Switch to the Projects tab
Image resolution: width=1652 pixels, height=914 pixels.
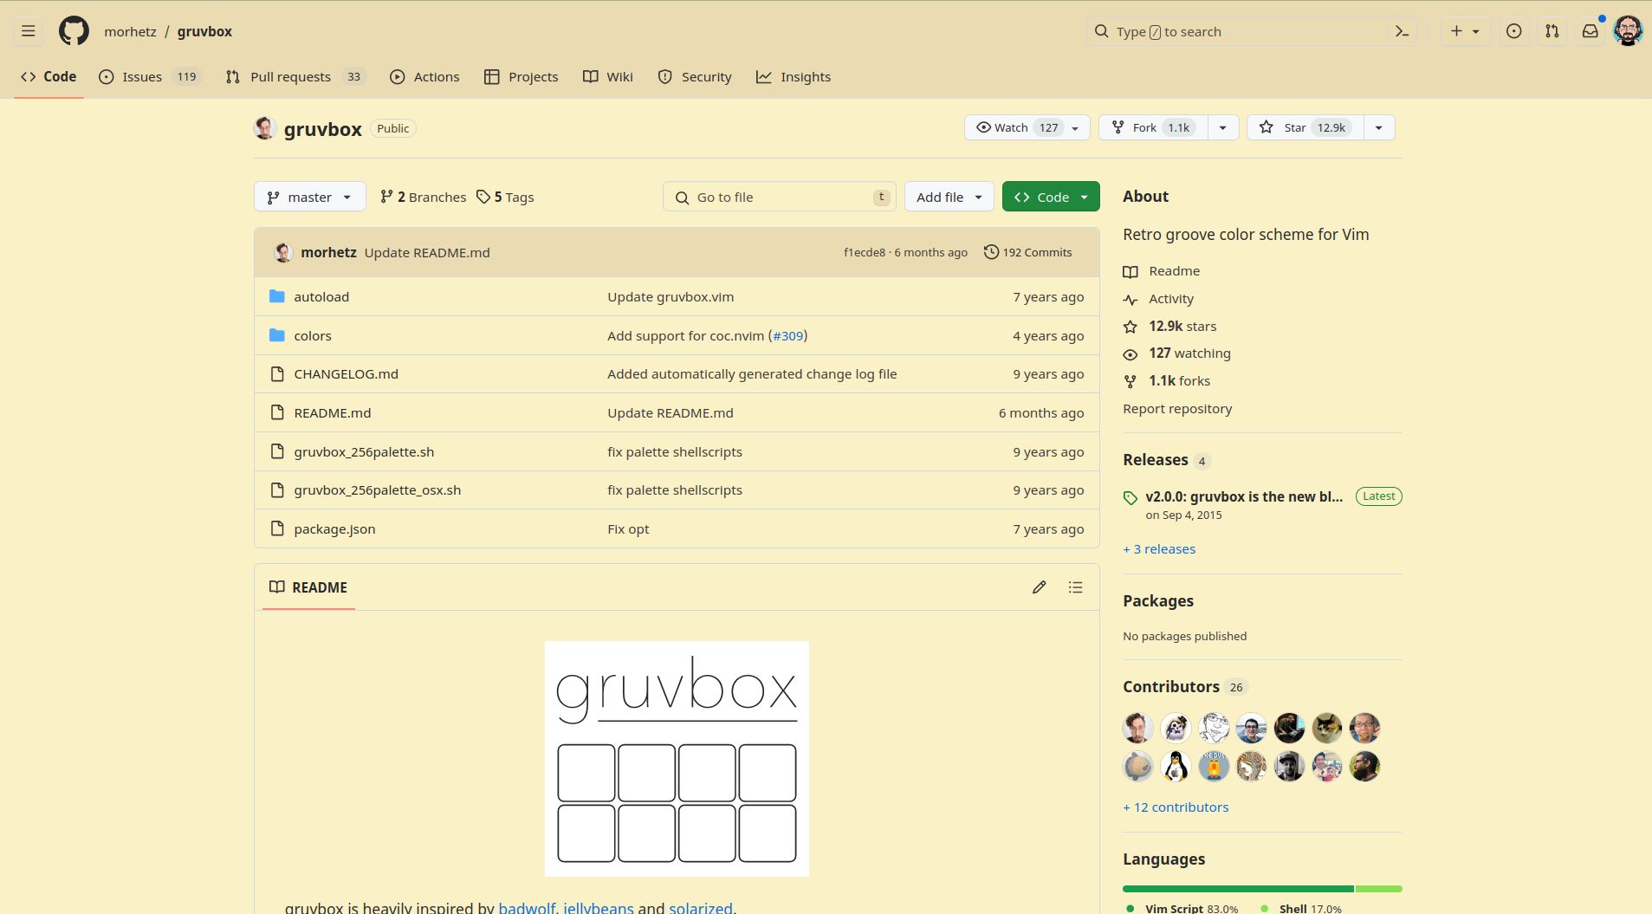[521, 76]
